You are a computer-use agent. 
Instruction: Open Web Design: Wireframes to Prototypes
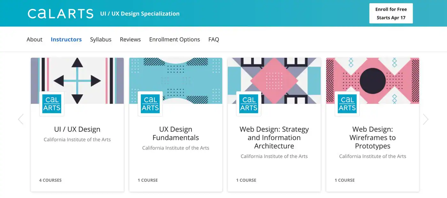(x=372, y=137)
